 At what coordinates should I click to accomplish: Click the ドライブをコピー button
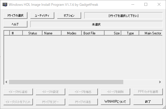51,102
